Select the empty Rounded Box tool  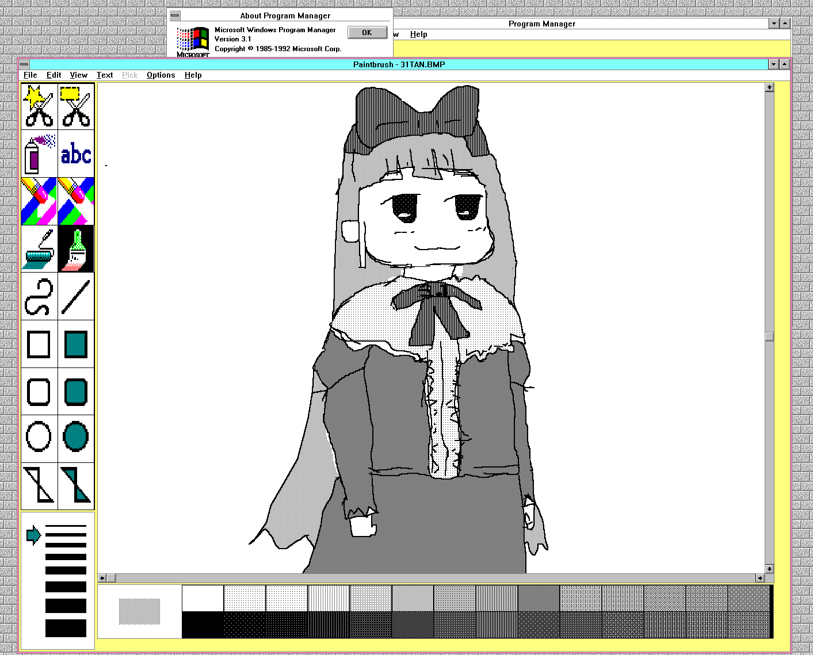[x=39, y=392]
